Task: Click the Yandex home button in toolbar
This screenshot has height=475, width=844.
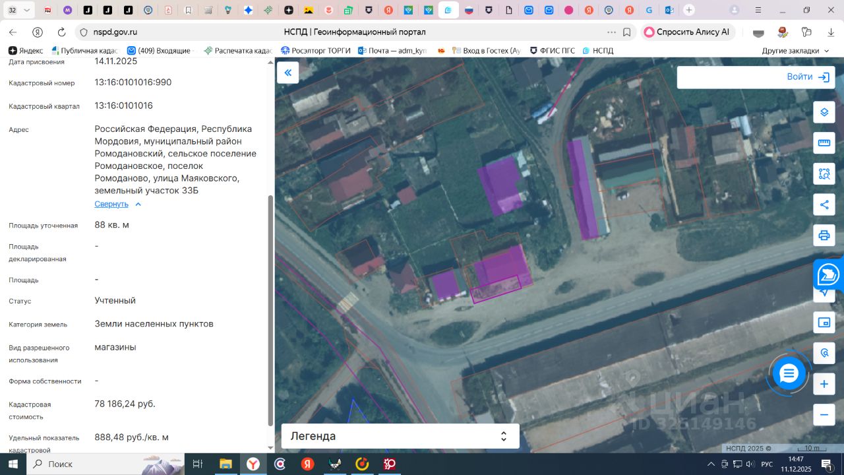Action: coord(38,32)
